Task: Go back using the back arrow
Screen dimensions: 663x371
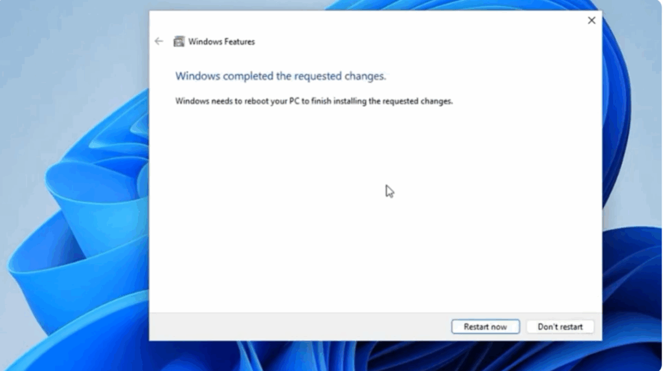Action: coord(159,41)
